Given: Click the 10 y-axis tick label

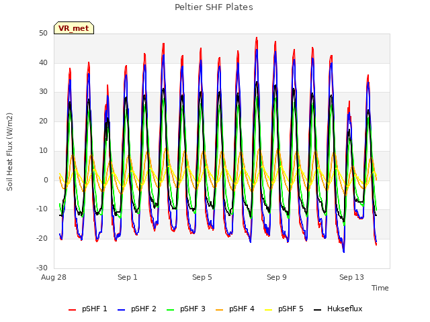Looking at the screenshot, I should tap(43, 150).
